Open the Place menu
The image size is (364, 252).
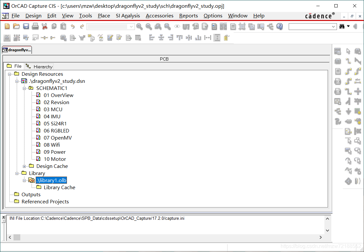pyautogui.click(x=104, y=15)
